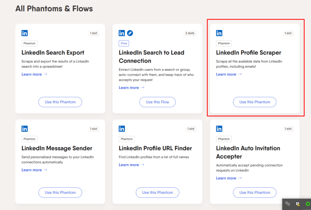Click Learn more under LinkedIn Profile URL Finder
The height and width of the screenshot is (210, 311).
pyautogui.click(x=129, y=165)
